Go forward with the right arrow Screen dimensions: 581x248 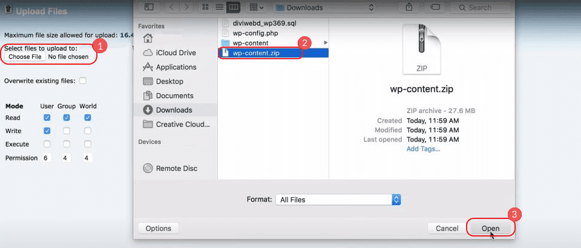(x=187, y=7)
